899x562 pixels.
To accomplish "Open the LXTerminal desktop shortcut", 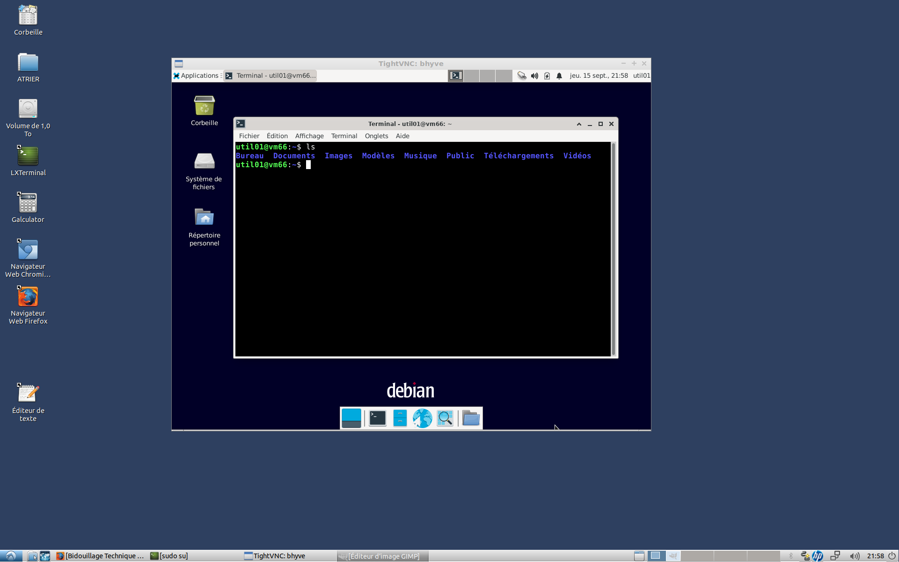I will coord(28,161).
